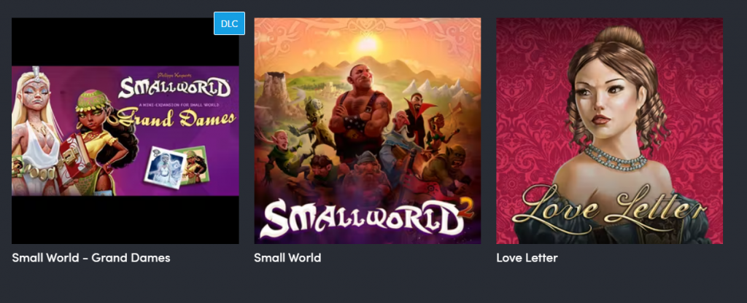Click the glowing sun on Small World cover
Viewport: 747px width, 303px height.
368,44
